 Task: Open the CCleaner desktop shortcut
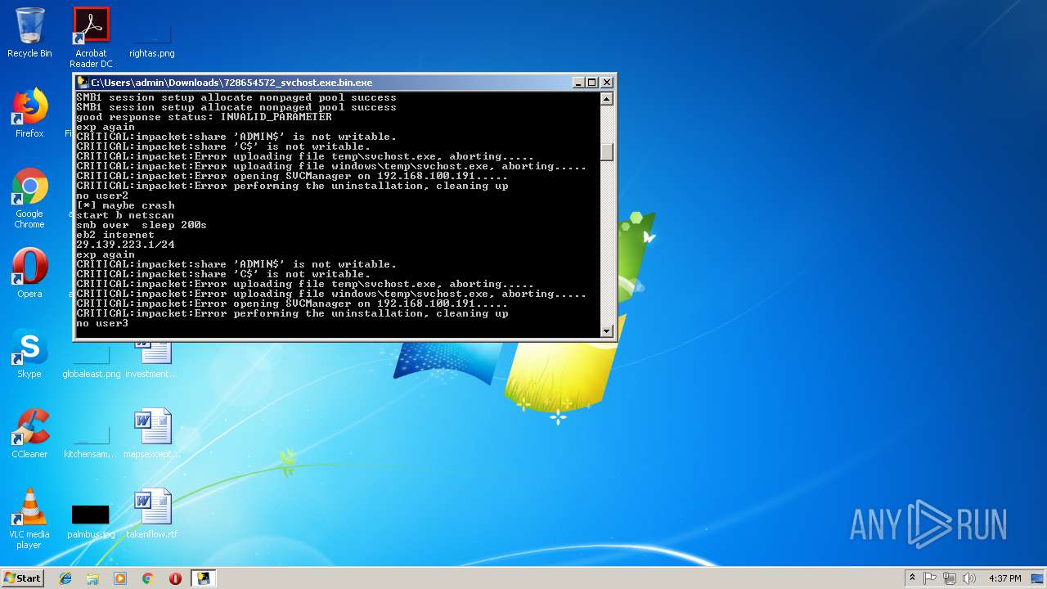29,434
